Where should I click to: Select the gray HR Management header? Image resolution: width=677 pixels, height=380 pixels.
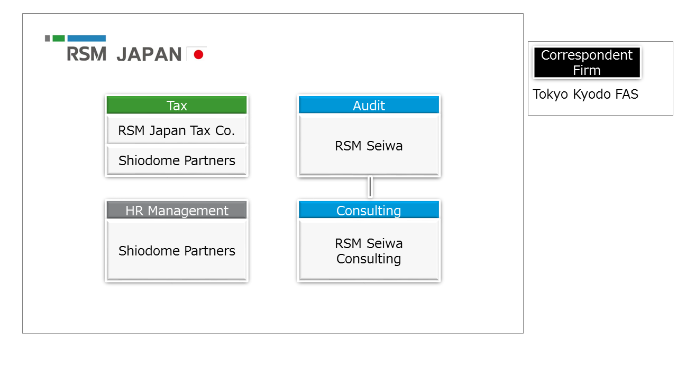tap(177, 210)
